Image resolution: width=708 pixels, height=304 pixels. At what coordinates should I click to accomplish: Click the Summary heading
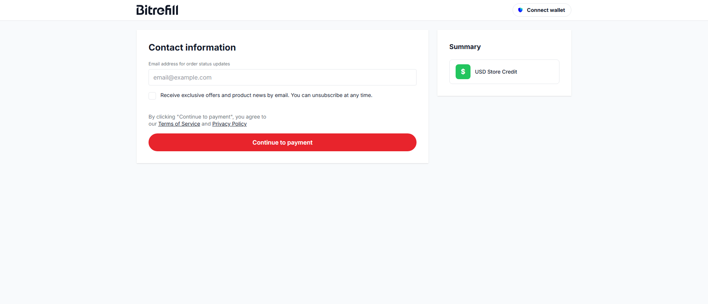pyautogui.click(x=465, y=47)
